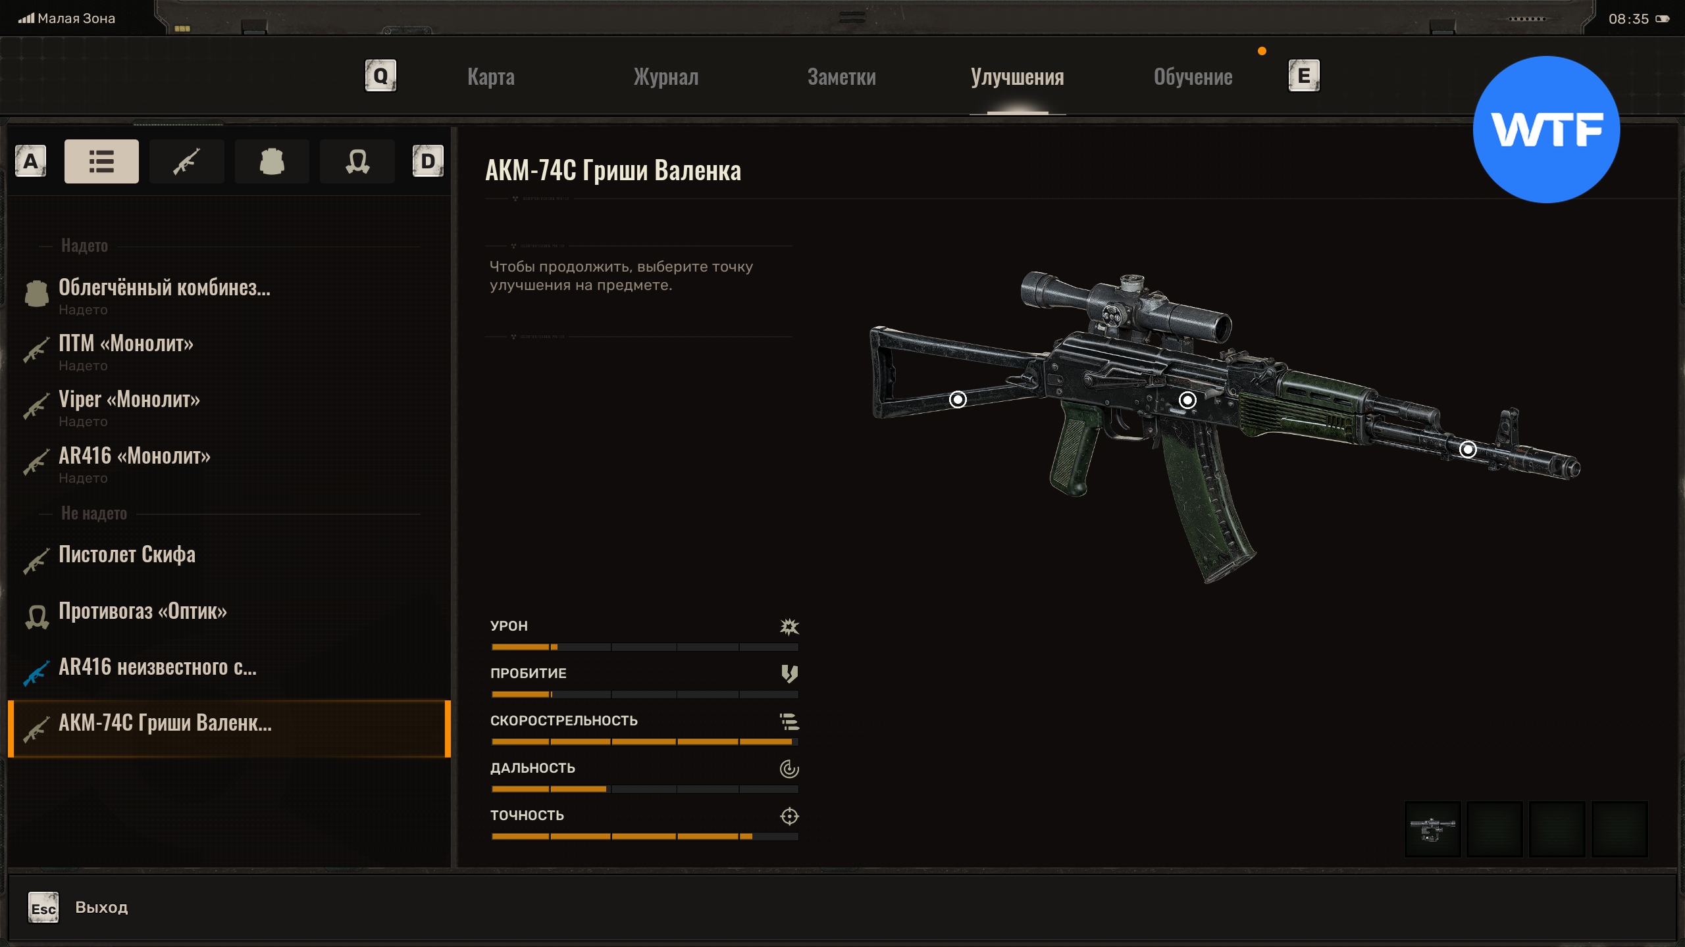
Task: Select the stock upgrade point on rifle
Action: (958, 399)
